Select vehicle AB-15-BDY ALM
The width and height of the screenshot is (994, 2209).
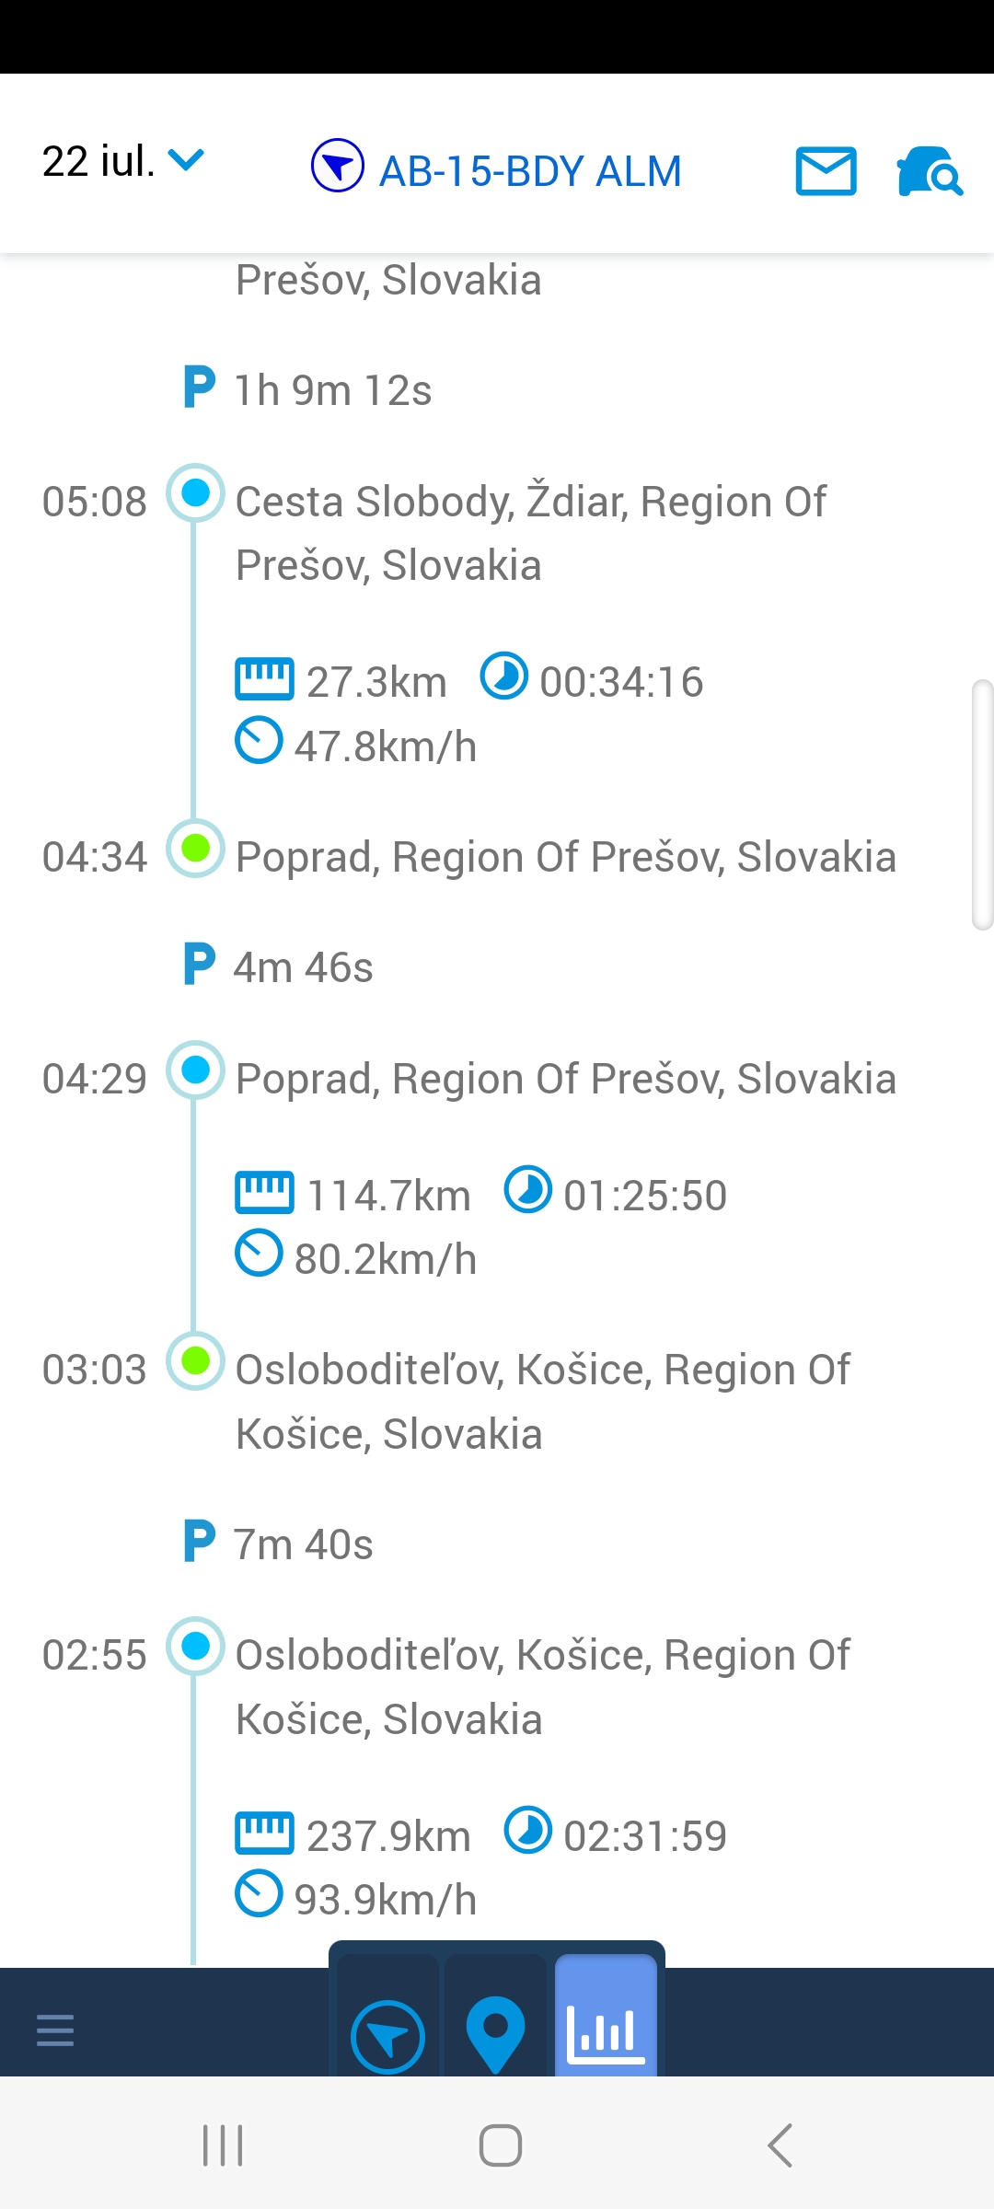point(530,171)
